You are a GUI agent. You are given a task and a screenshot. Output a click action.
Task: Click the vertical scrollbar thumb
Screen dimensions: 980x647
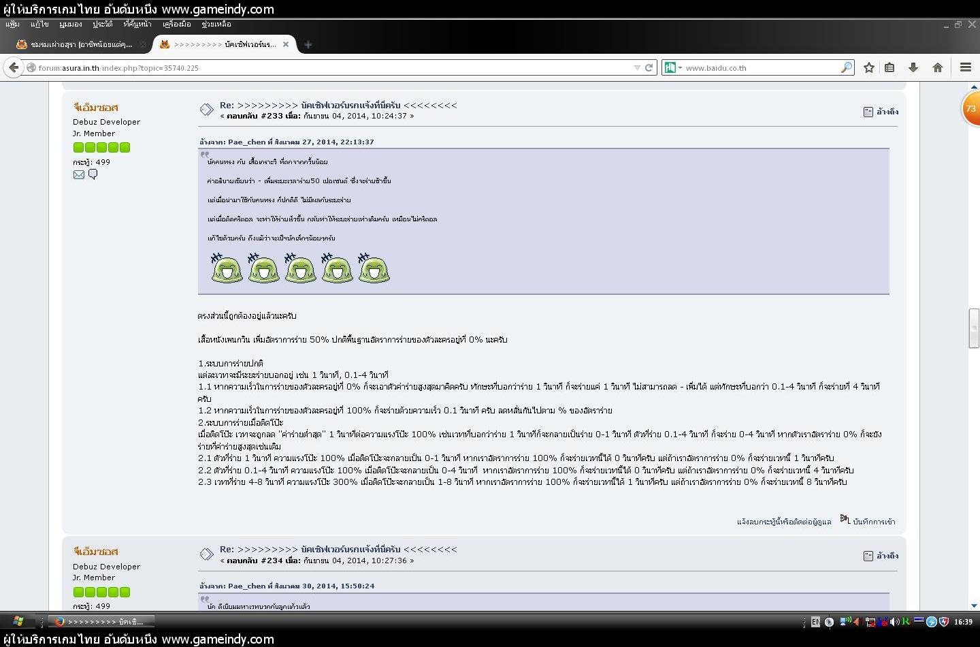coord(974,328)
